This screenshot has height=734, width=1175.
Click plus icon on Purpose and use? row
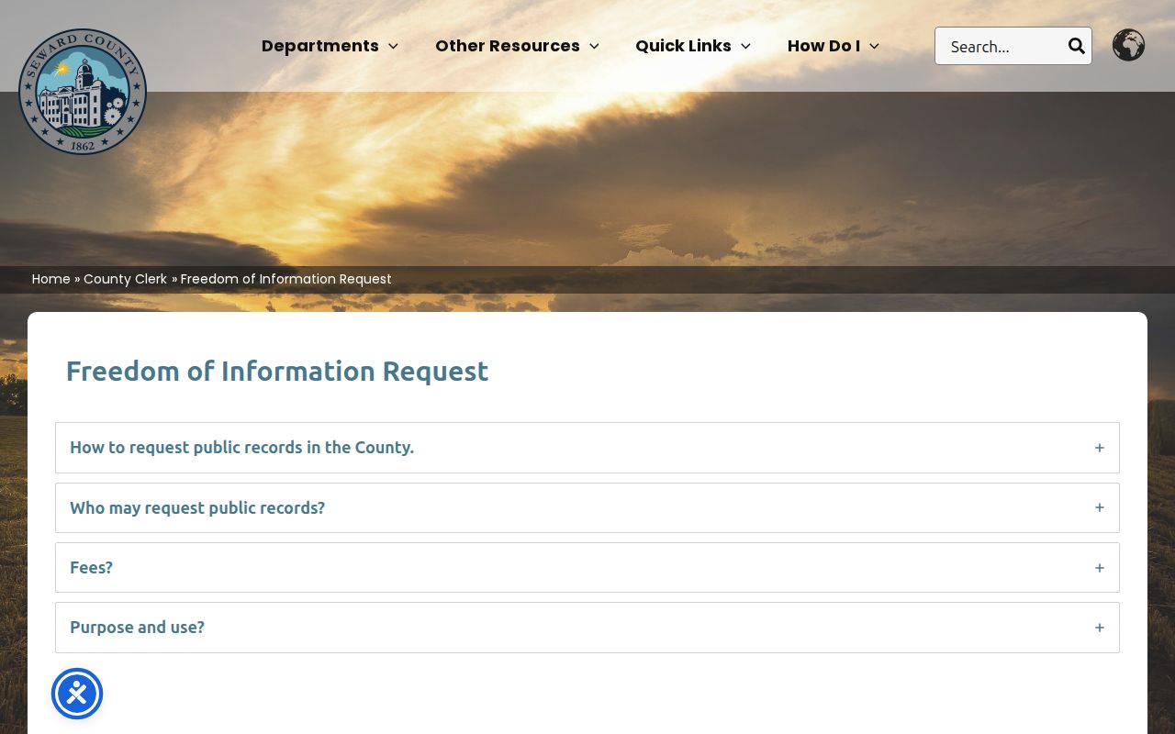pos(1099,628)
